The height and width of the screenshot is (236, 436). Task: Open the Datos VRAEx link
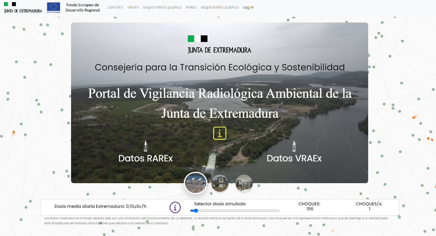294,158
